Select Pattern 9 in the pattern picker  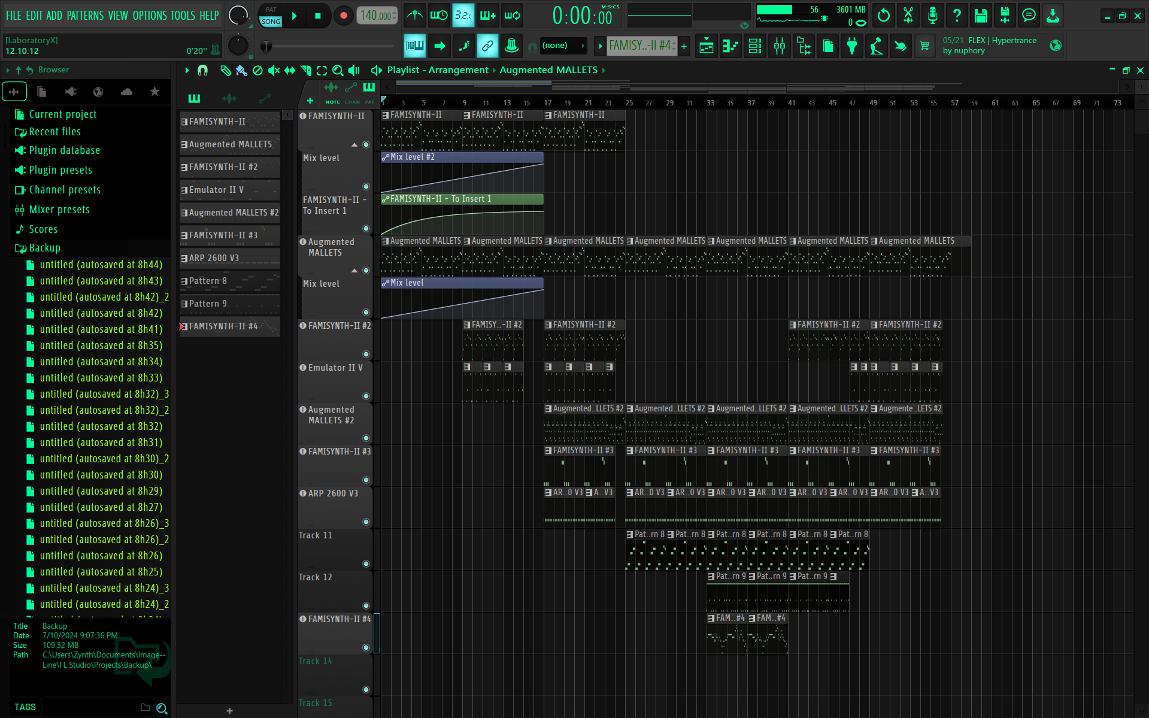(229, 304)
